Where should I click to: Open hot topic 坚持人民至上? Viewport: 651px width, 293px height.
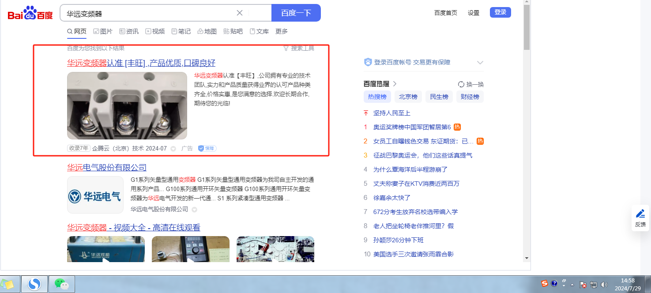click(x=392, y=113)
